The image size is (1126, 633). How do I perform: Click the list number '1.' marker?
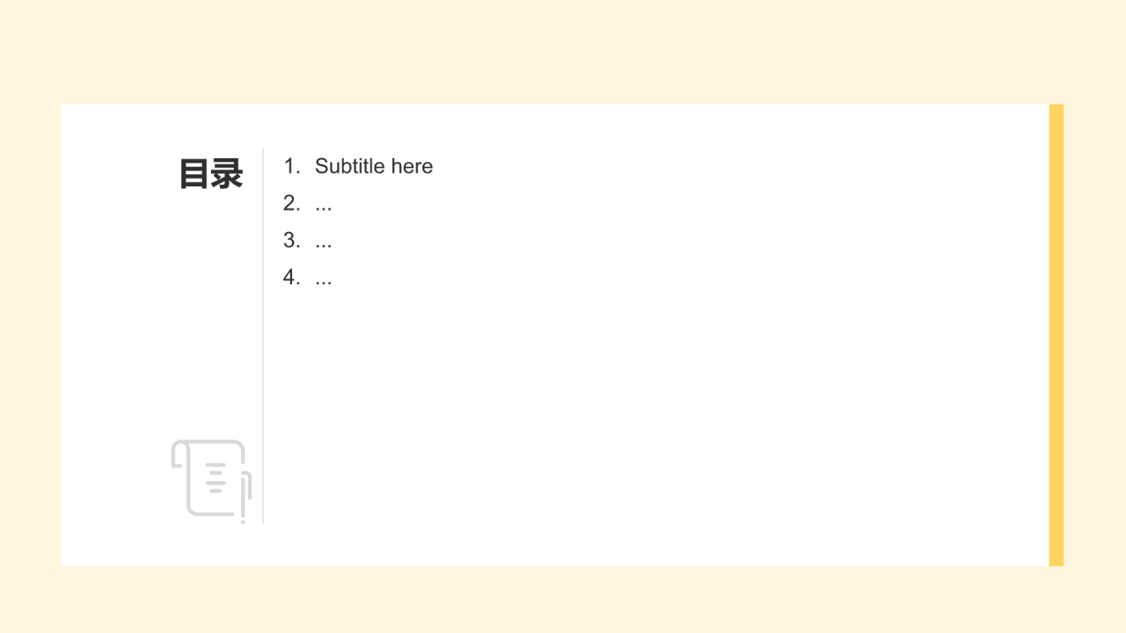pos(292,166)
